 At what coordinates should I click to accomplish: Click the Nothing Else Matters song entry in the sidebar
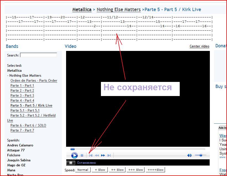point(25,76)
